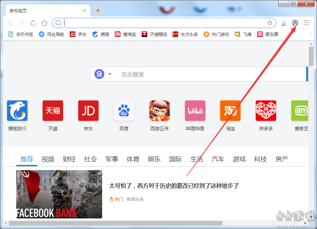Launch 哔哩哔哩 from the quick launch grid
The width and height of the screenshot is (317, 229).
(195, 111)
